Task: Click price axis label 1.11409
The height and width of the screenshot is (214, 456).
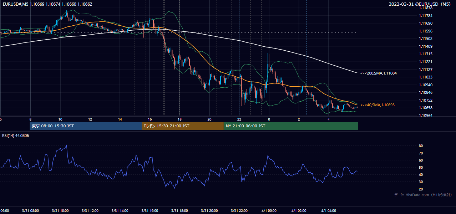Action: click(425, 46)
